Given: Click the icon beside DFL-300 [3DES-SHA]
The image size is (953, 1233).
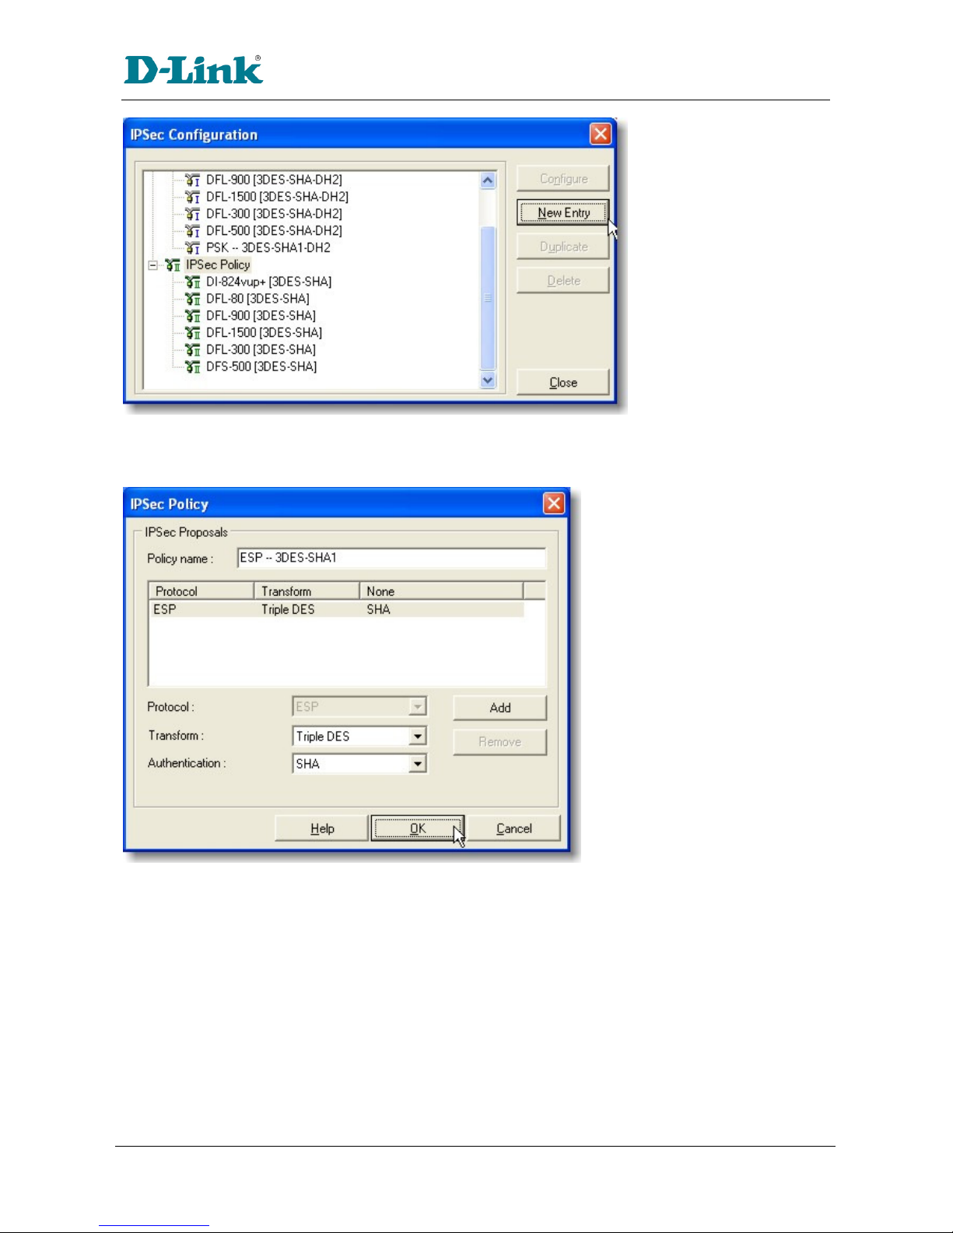Looking at the screenshot, I should point(193,350).
